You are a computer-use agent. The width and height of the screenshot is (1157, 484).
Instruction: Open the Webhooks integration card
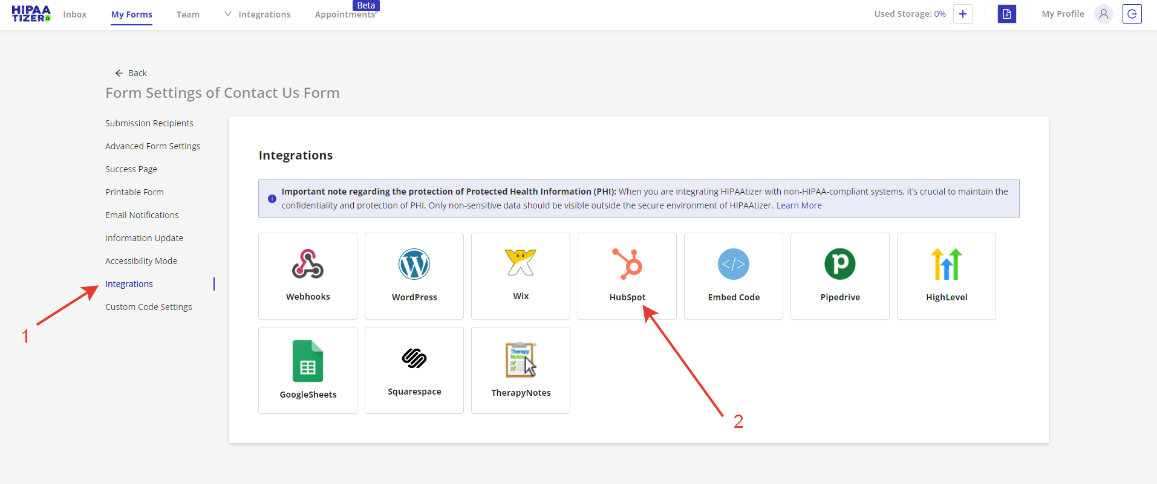[x=308, y=276]
